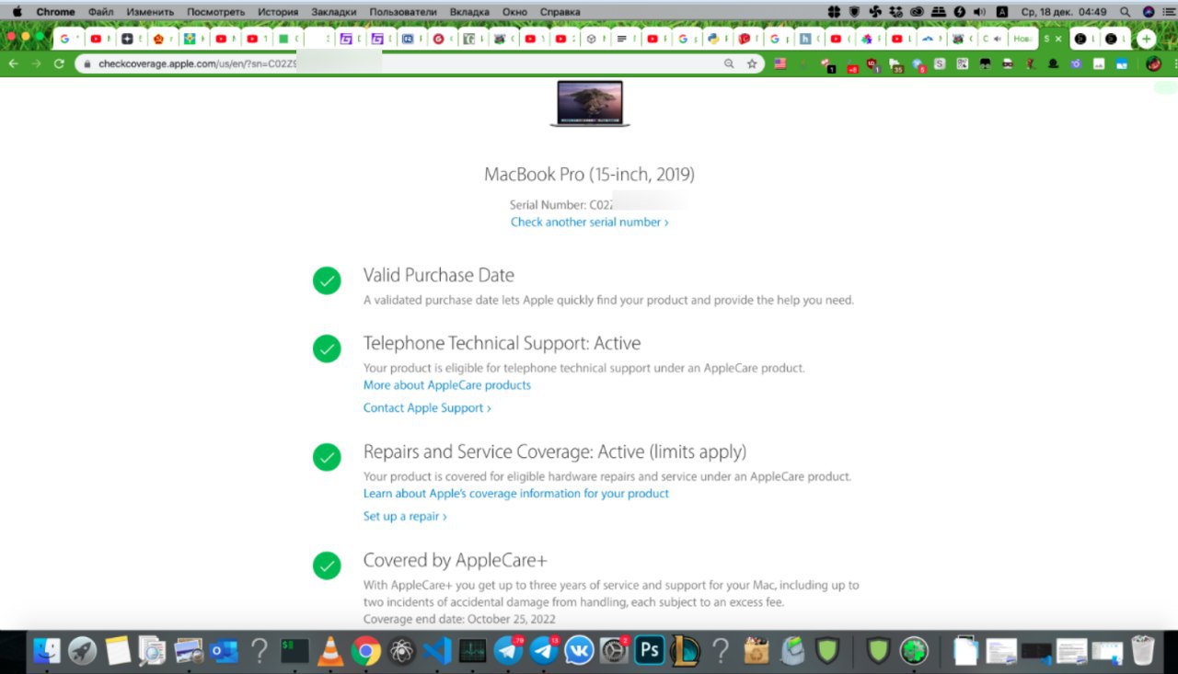Screen dimensions: 1178x674
Task: Open the Файл menu
Action: pos(101,12)
